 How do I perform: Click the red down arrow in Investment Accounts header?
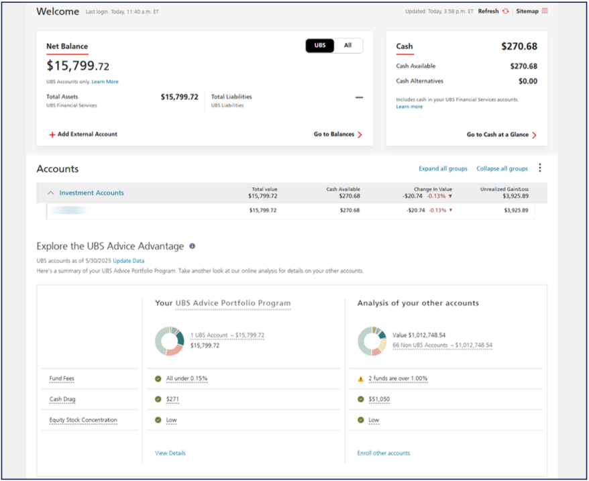pos(450,196)
